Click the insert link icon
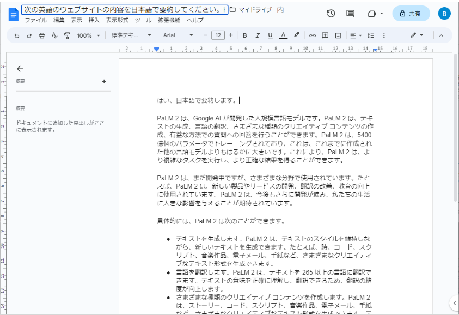Viewport: 459px width, 315px height. click(313, 35)
